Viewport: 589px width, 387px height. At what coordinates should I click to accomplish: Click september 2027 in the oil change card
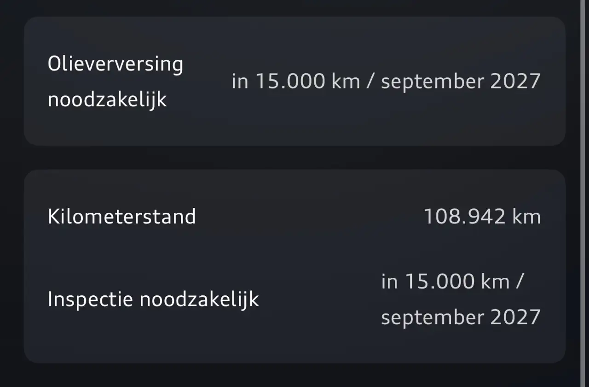click(x=461, y=82)
